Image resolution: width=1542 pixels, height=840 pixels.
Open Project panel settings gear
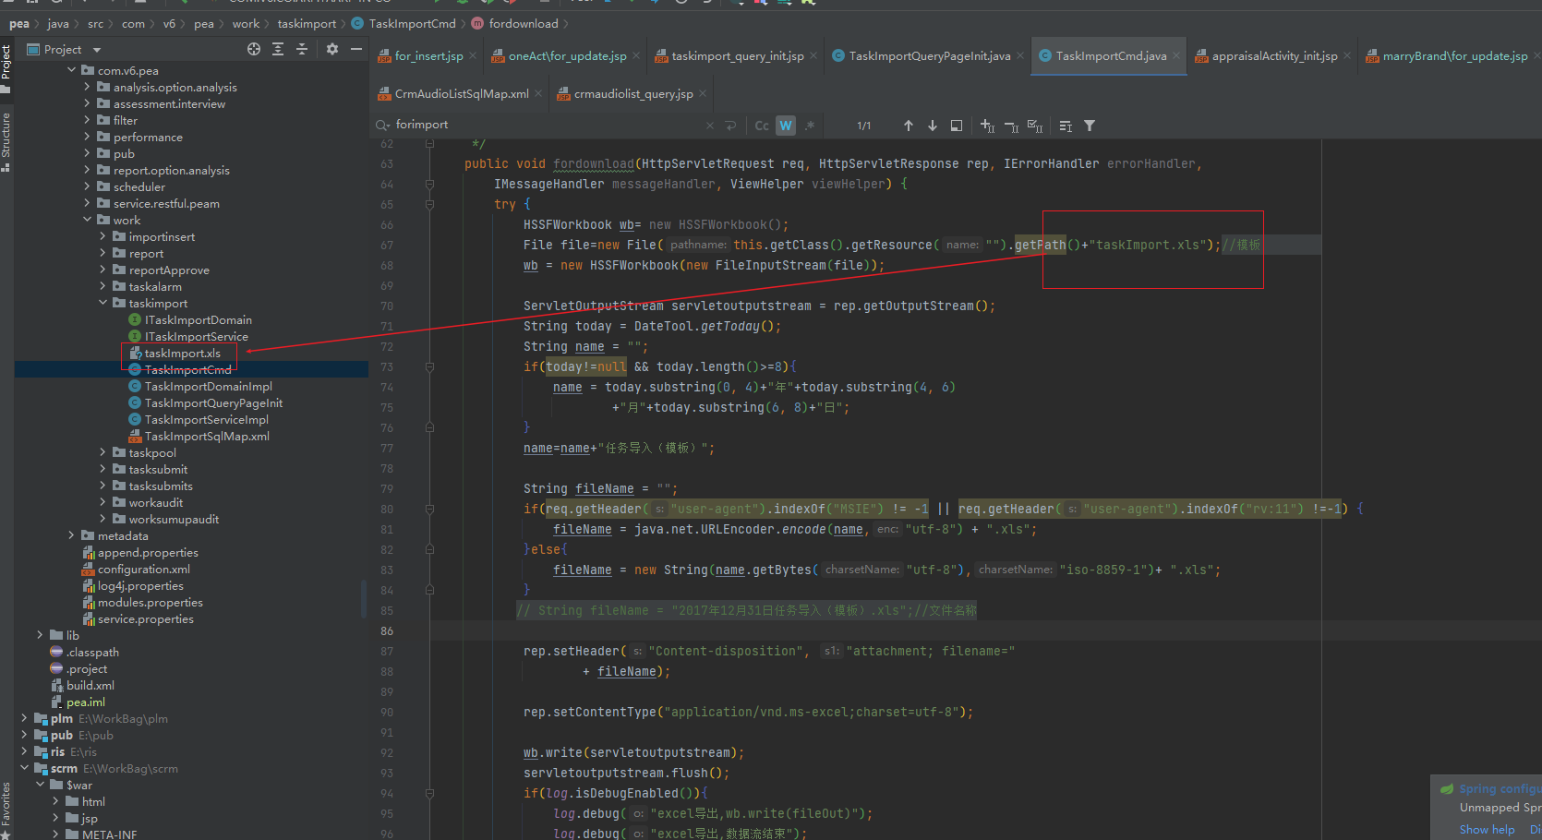(332, 49)
